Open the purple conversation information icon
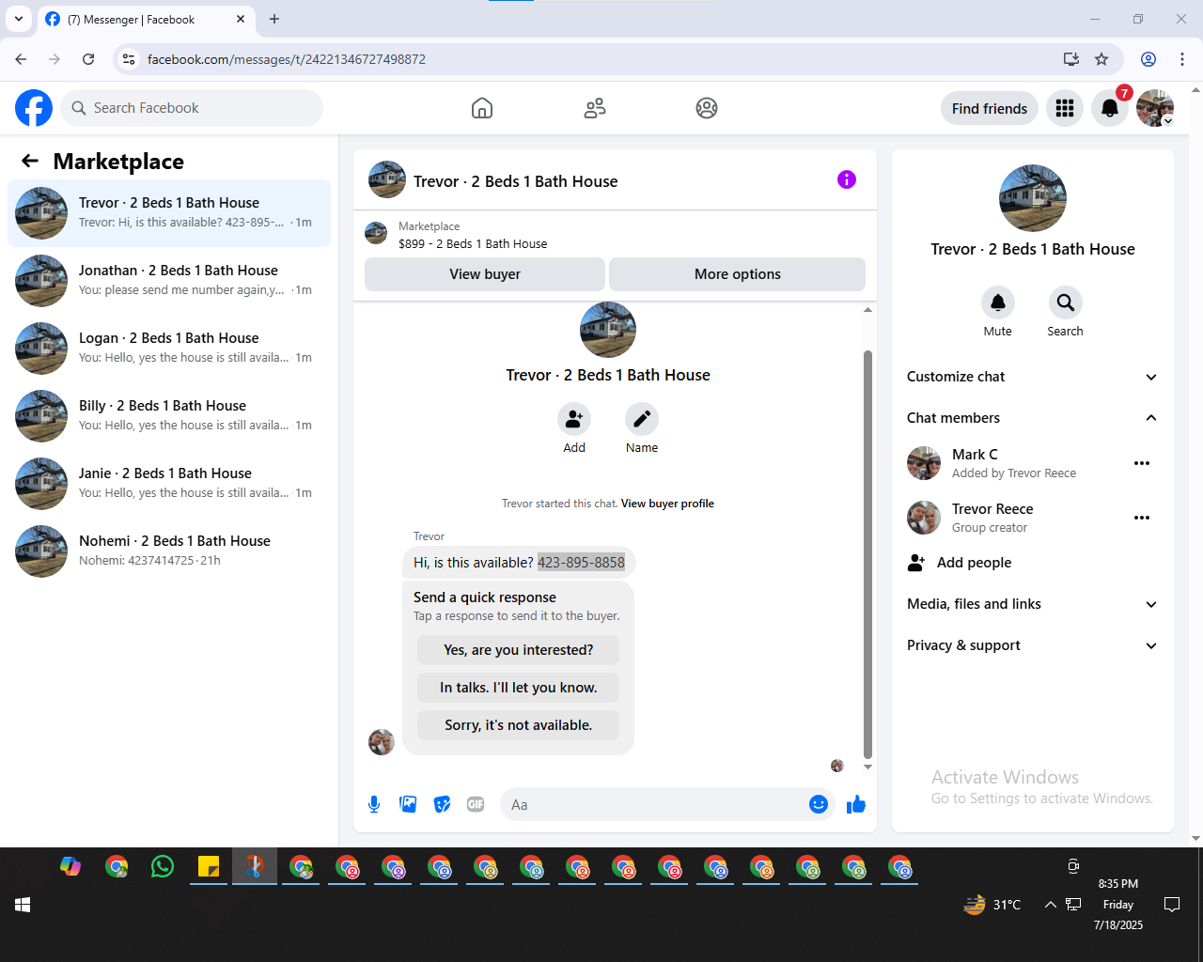 [x=847, y=179]
